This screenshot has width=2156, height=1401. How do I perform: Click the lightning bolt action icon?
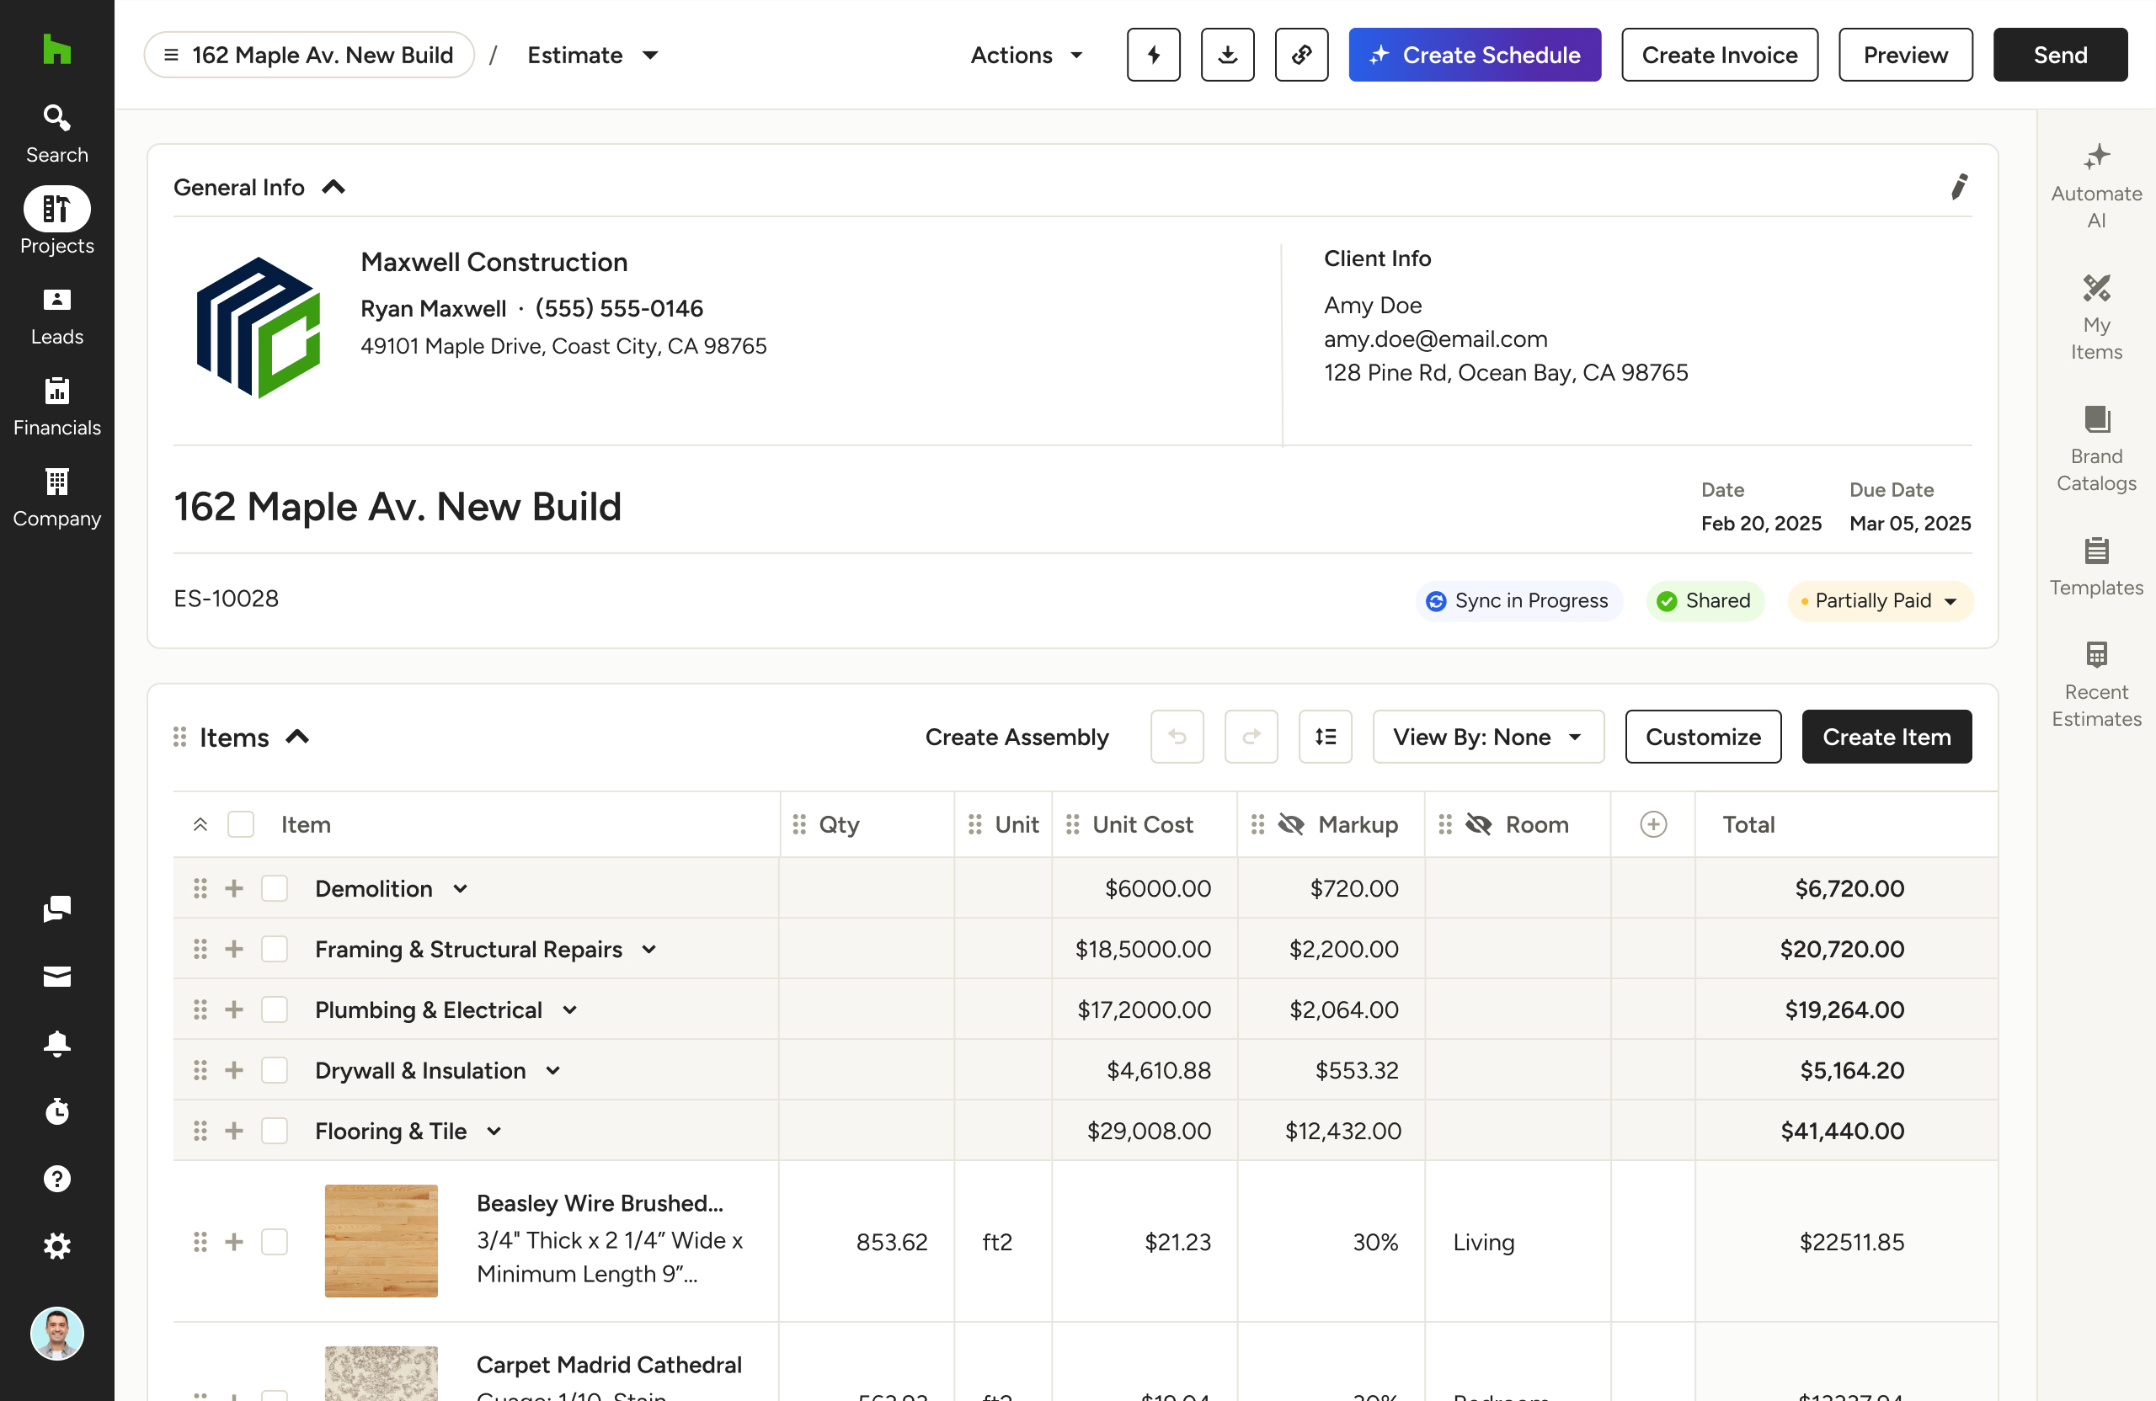tap(1152, 55)
